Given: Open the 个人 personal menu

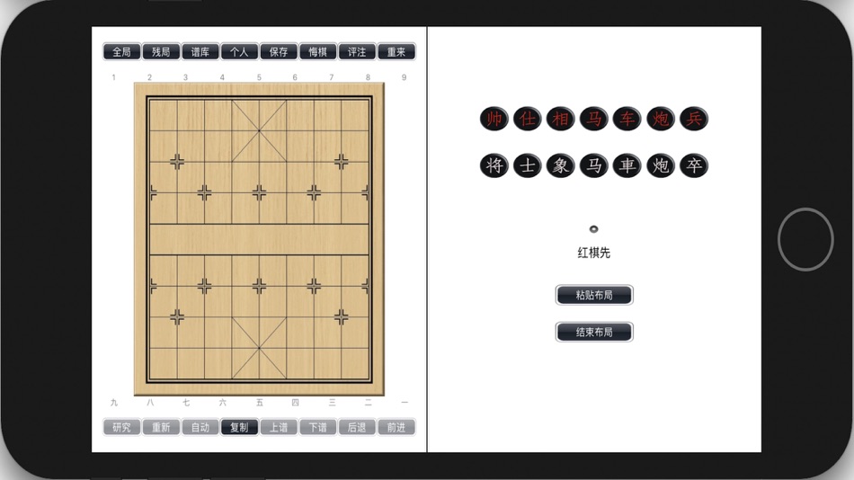Looking at the screenshot, I should 239,52.
